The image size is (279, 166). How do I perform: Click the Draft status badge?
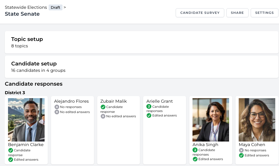coord(55,7)
